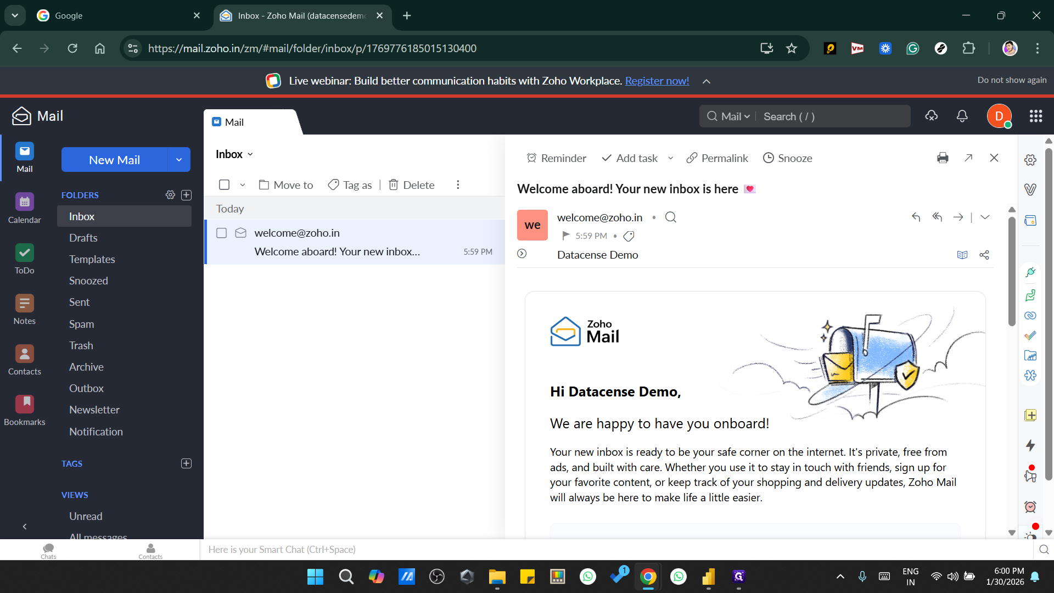The height and width of the screenshot is (593, 1054).
Task: Open Zoho Mail settings gear in right sidebar
Action: click(1030, 160)
